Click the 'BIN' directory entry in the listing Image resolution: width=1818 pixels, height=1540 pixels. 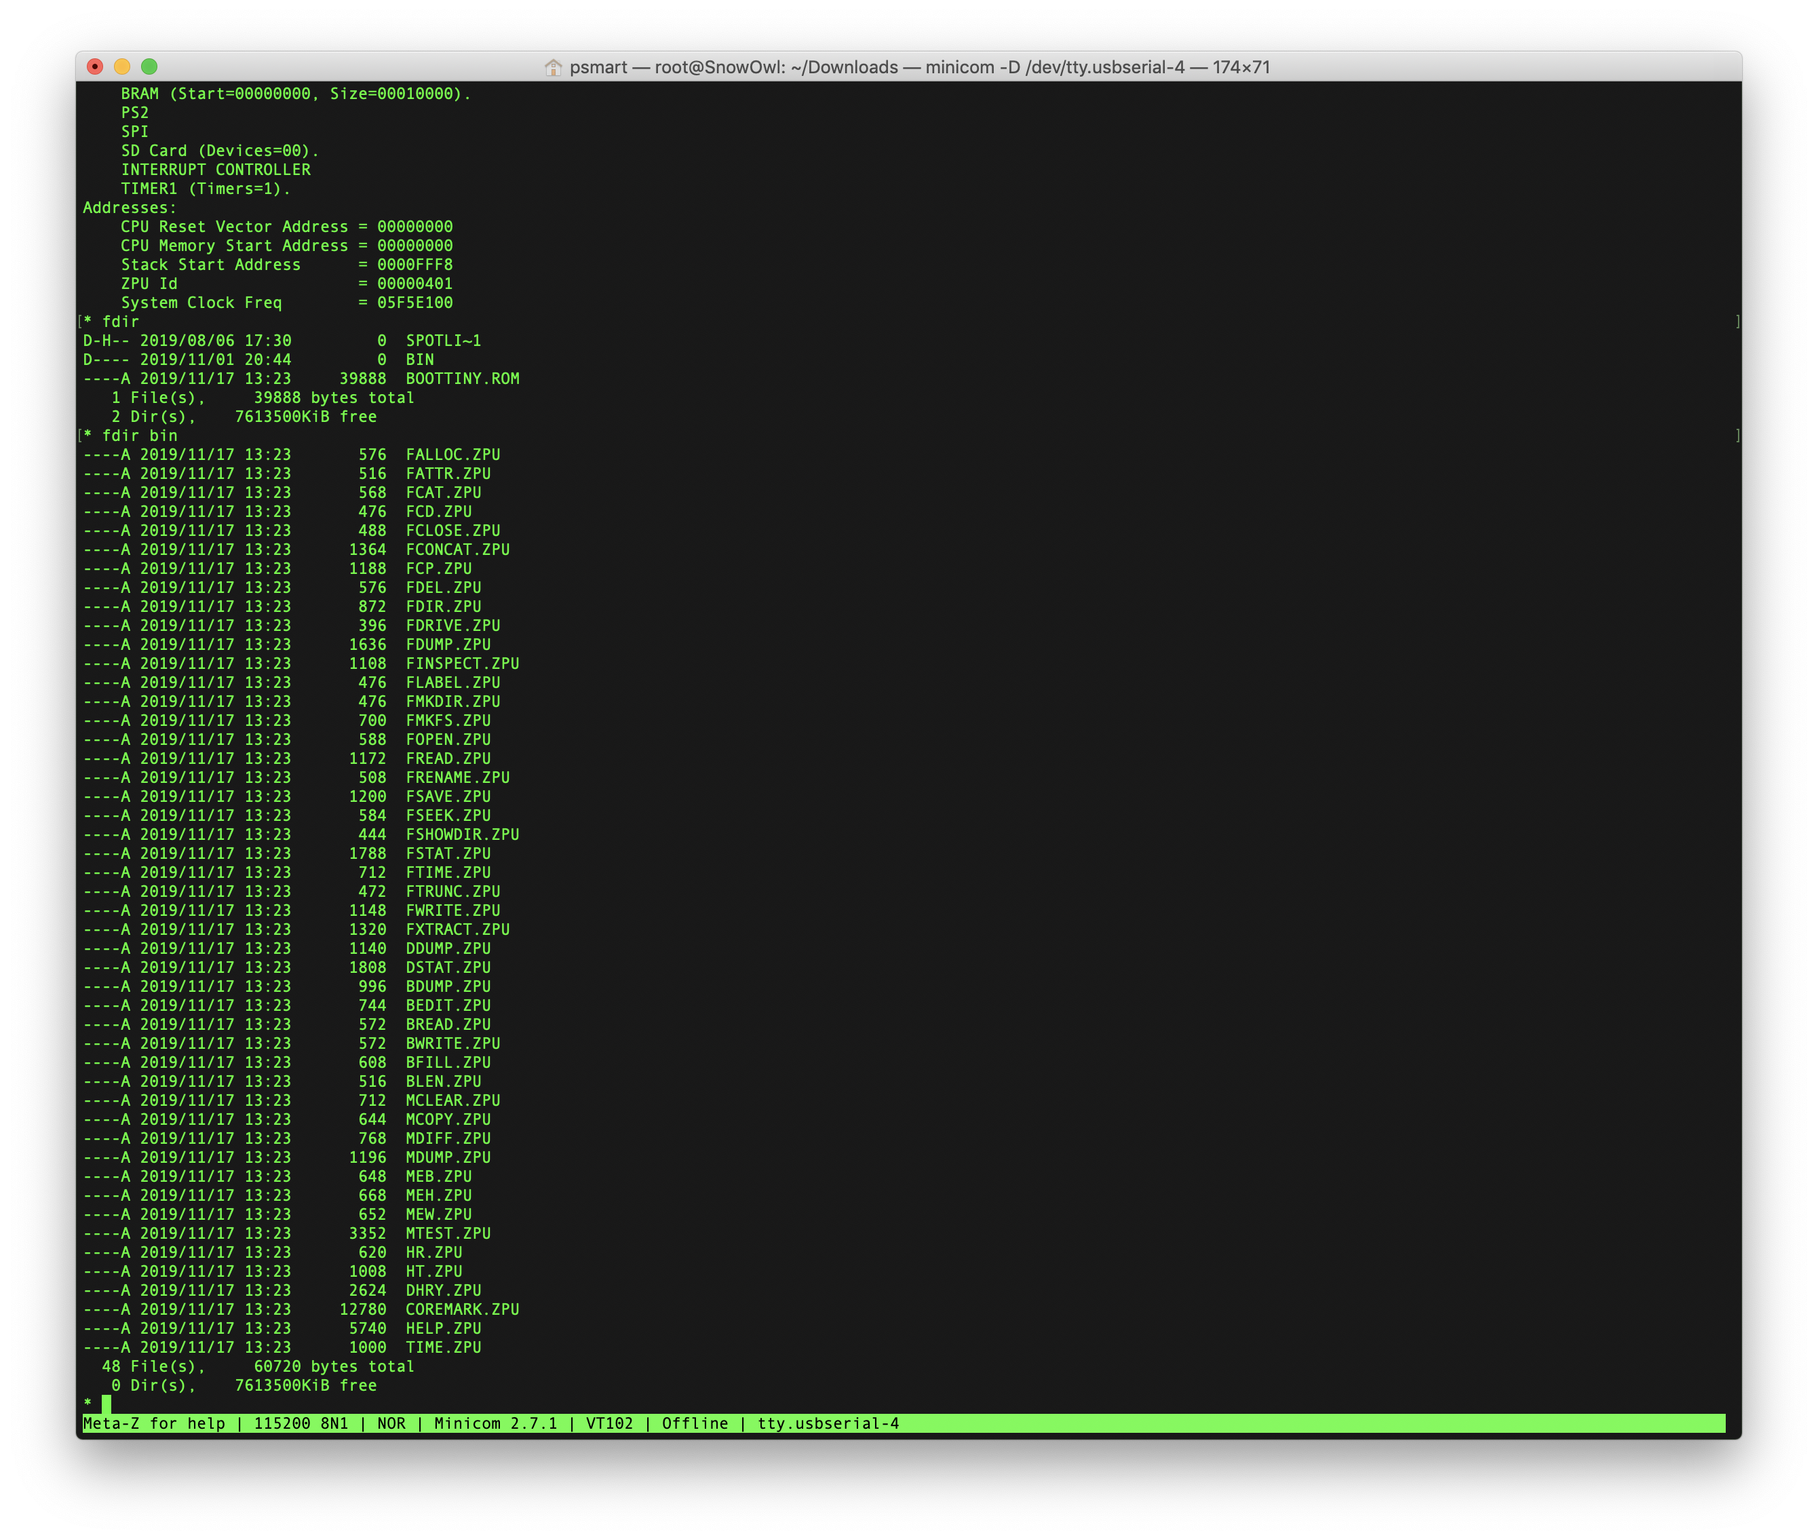(419, 360)
